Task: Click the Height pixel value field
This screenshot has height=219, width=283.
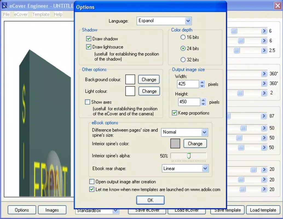Action: pyautogui.click(x=189, y=102)
